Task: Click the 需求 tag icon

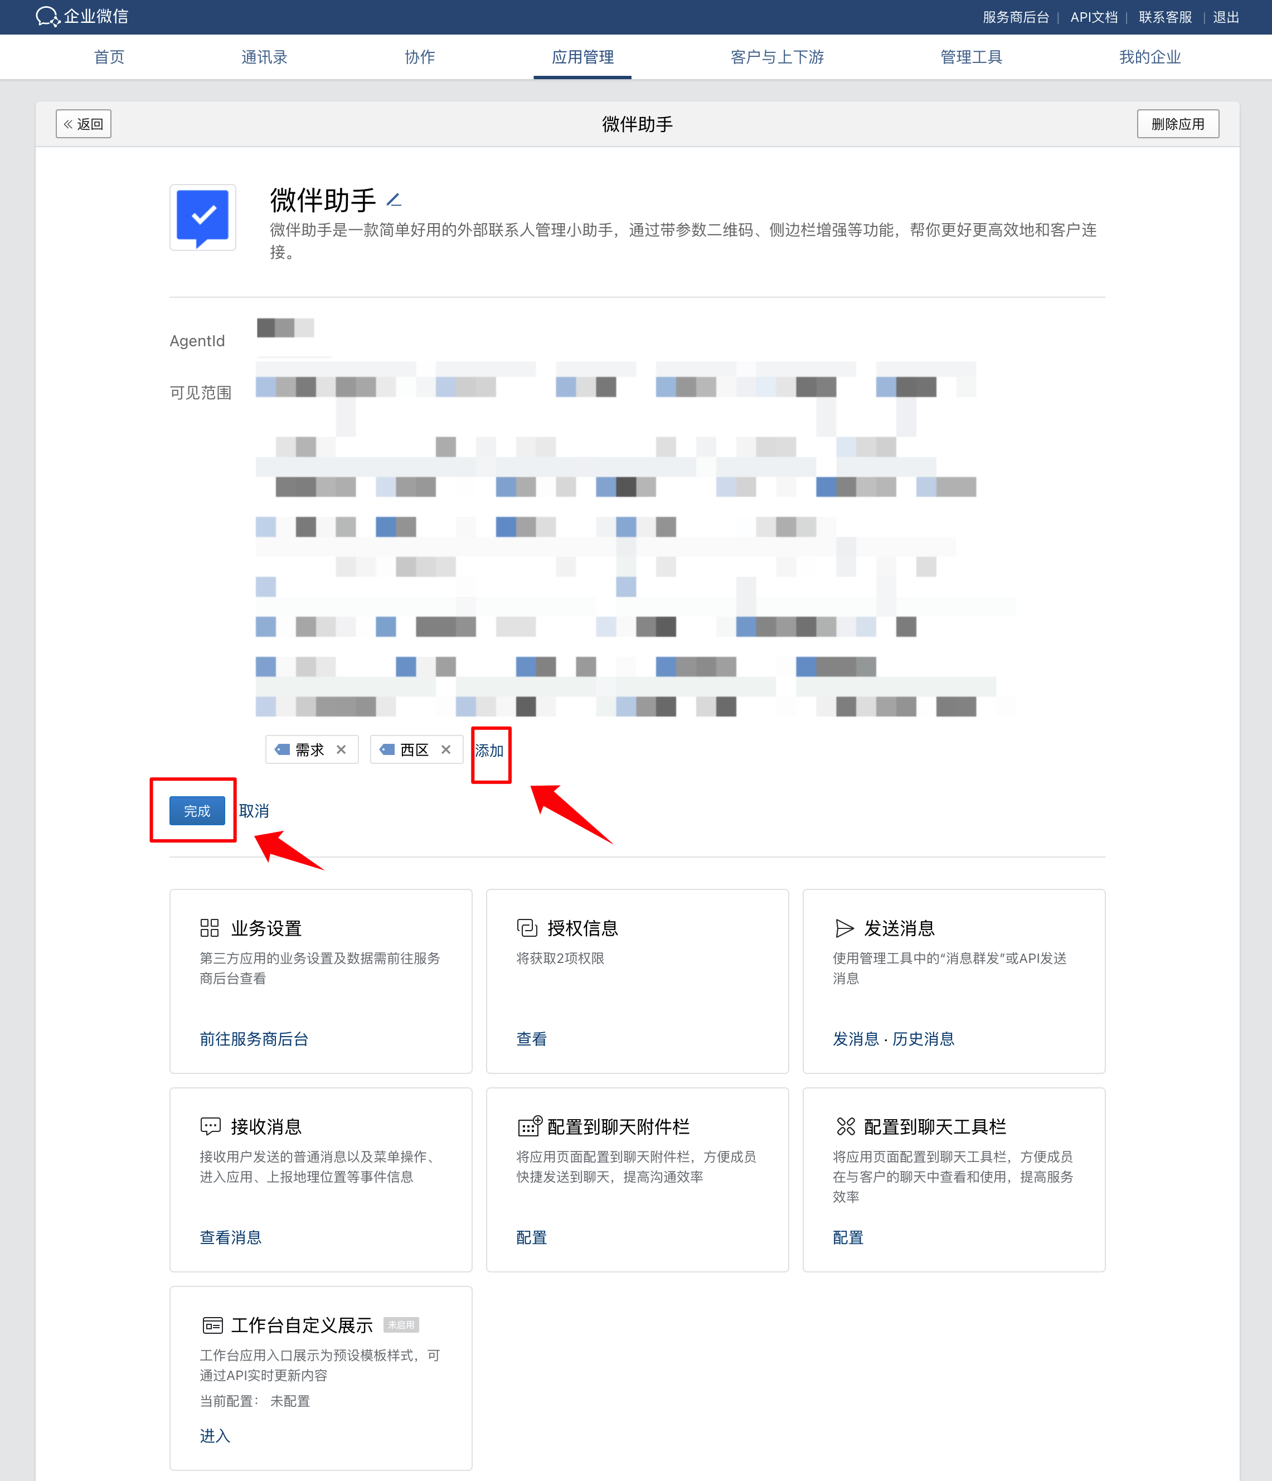Action: pos(282,750)
